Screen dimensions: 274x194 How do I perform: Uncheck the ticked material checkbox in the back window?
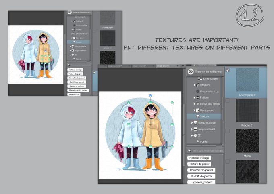pos(94,72)
